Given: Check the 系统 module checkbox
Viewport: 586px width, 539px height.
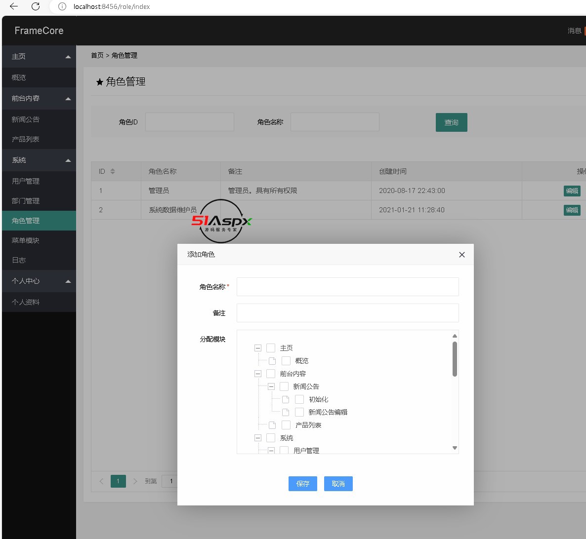Looking at the screenshot, I should [271, 438].
